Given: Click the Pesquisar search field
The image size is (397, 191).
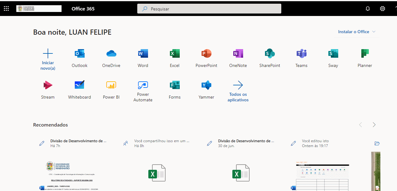Looking at the screenshot, I should [209, 9].
